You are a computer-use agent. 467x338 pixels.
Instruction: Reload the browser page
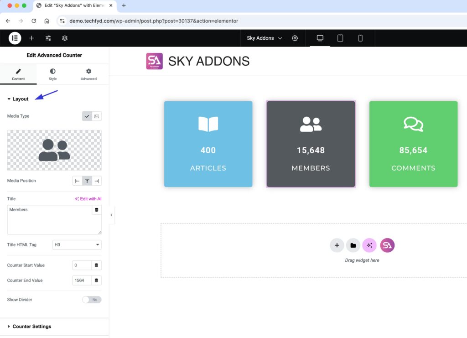[34, 21]
